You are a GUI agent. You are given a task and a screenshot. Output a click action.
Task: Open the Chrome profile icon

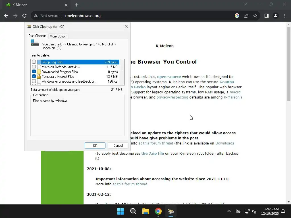click(x=276, y=16)
